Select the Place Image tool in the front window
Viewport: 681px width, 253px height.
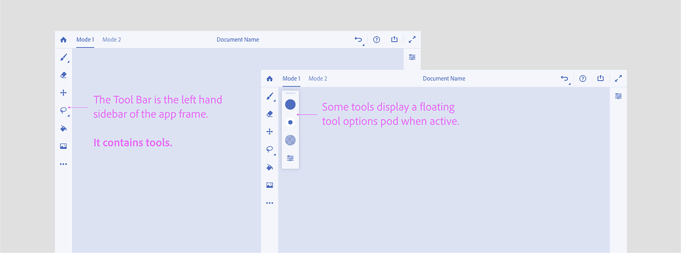[x=269, y=185]
